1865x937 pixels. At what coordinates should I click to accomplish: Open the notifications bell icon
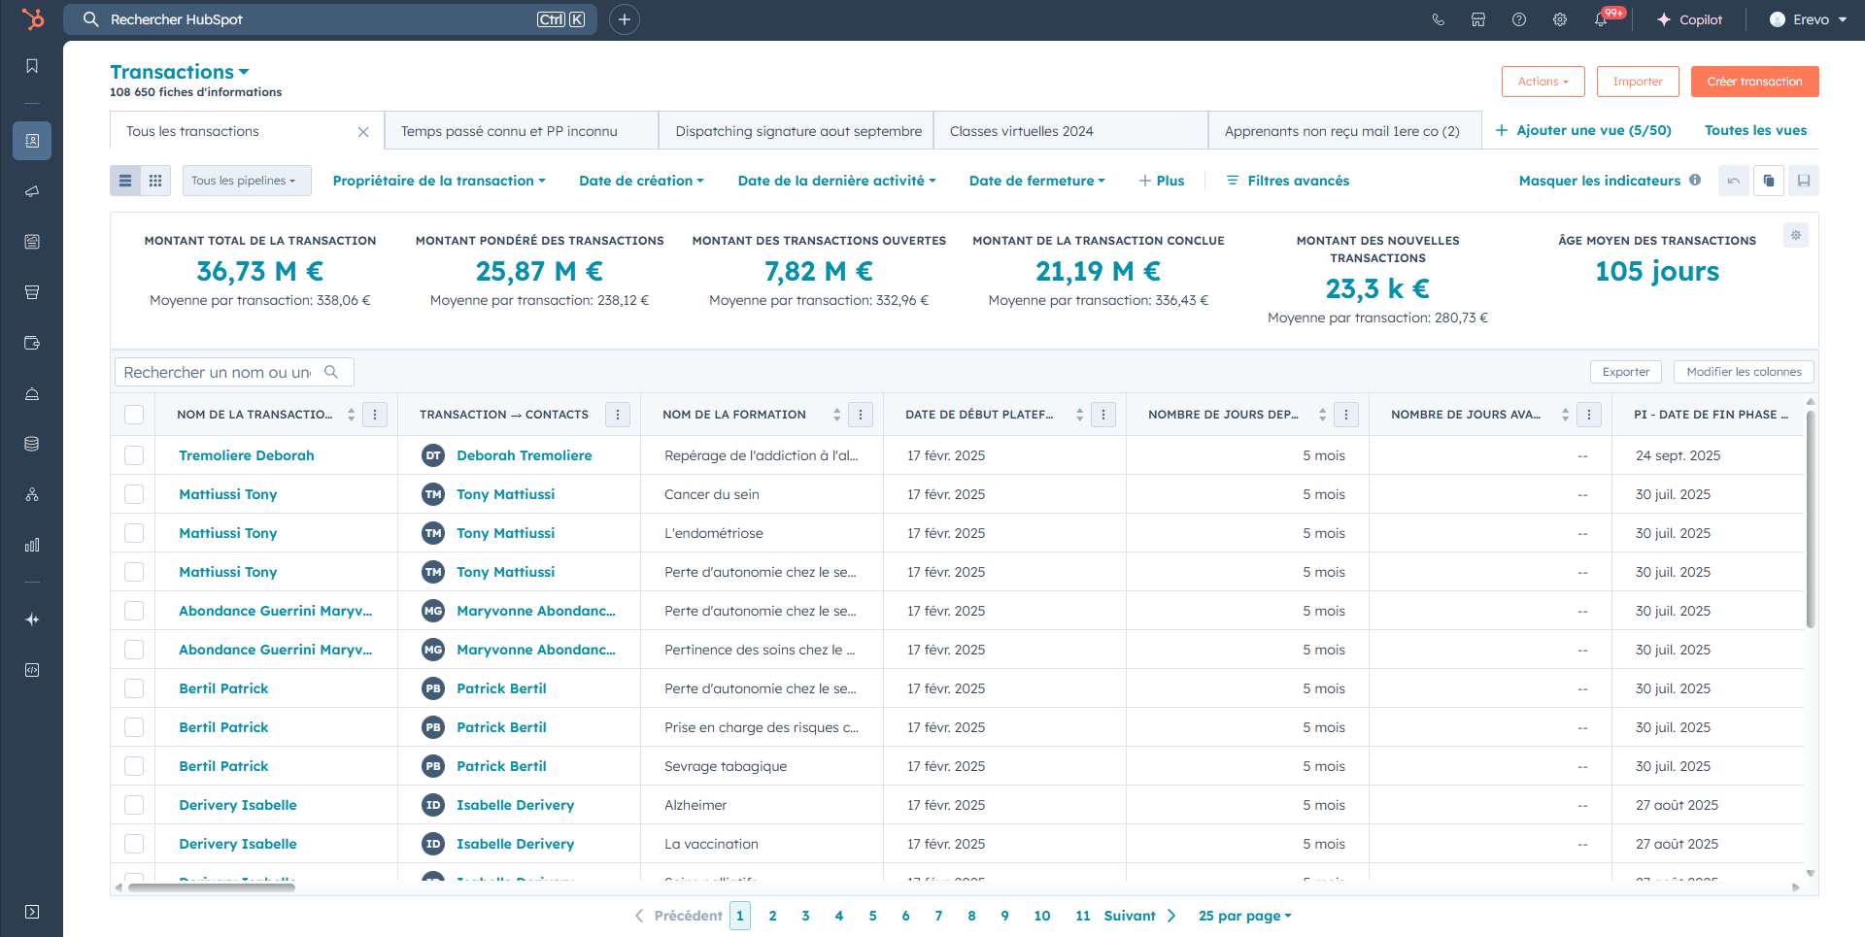[x=1601, y=19]
